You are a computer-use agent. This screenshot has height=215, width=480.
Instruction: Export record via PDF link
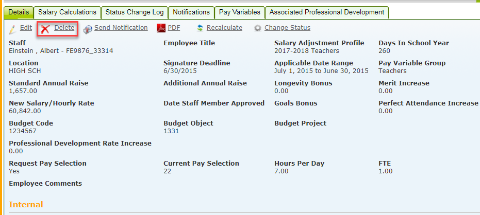click(x=174, y=28)
